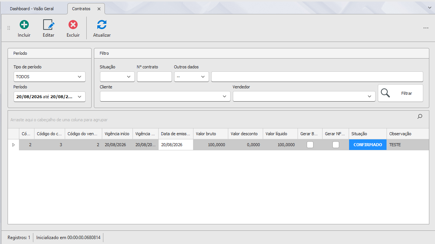Click the Valor desconto cell 0,0000

[x=245, y=145]
